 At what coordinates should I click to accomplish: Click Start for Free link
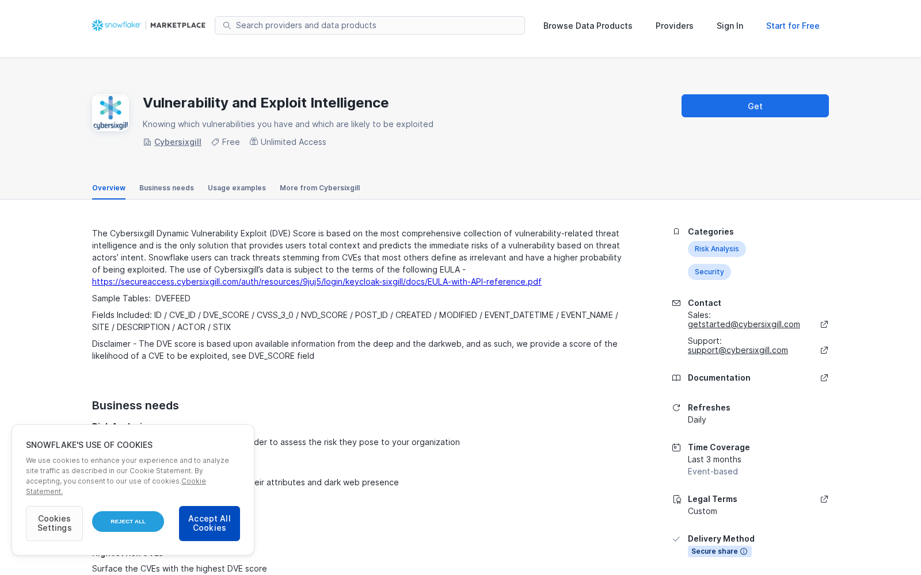(x=793, y=26)
